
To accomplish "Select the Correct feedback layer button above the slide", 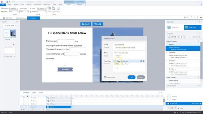I will coord(86,24).
